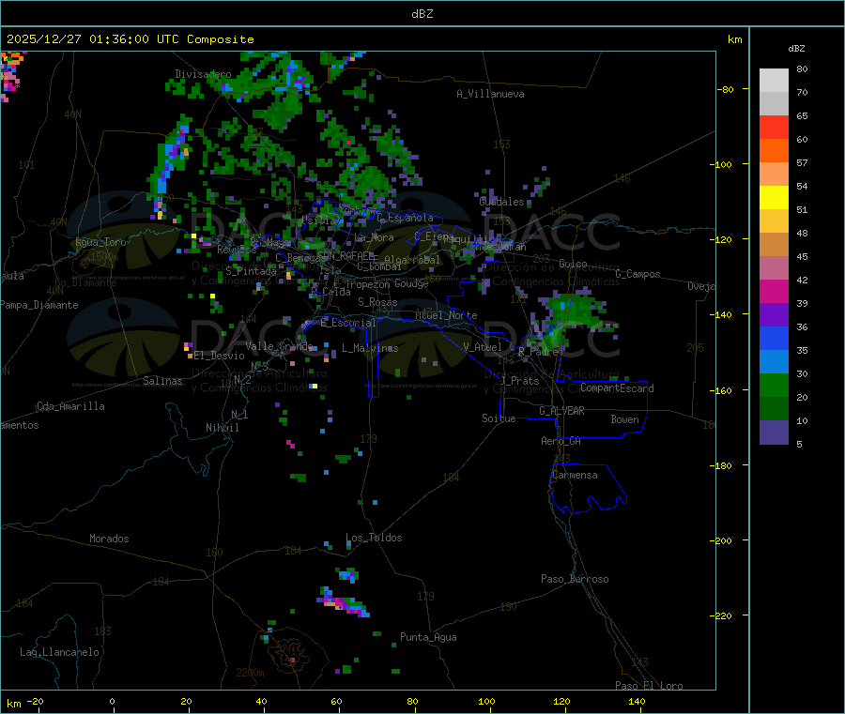Screen dimensions: 845x714
Task: Click the 'G_Campos' label
Action: click(638, 274)
